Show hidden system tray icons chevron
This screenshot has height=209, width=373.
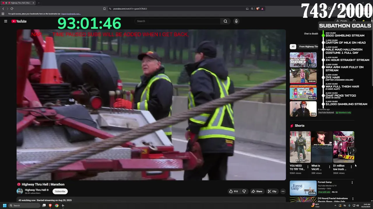[335, 206]
